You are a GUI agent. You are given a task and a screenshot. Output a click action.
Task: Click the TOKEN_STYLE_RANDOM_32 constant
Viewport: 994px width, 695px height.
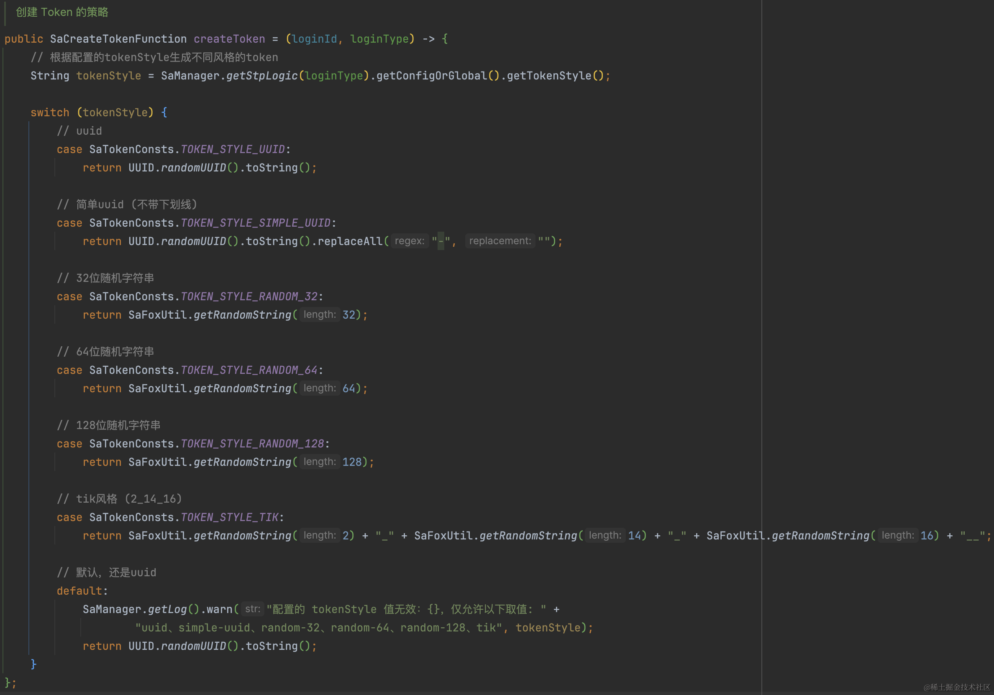[x=249, y=296]
